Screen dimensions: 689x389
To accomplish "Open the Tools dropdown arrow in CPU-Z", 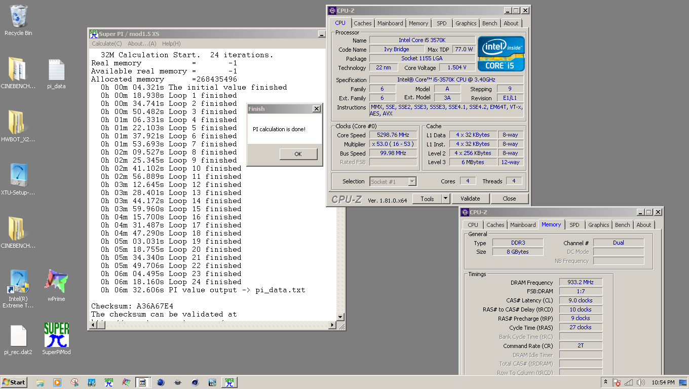I will (446, 199).
